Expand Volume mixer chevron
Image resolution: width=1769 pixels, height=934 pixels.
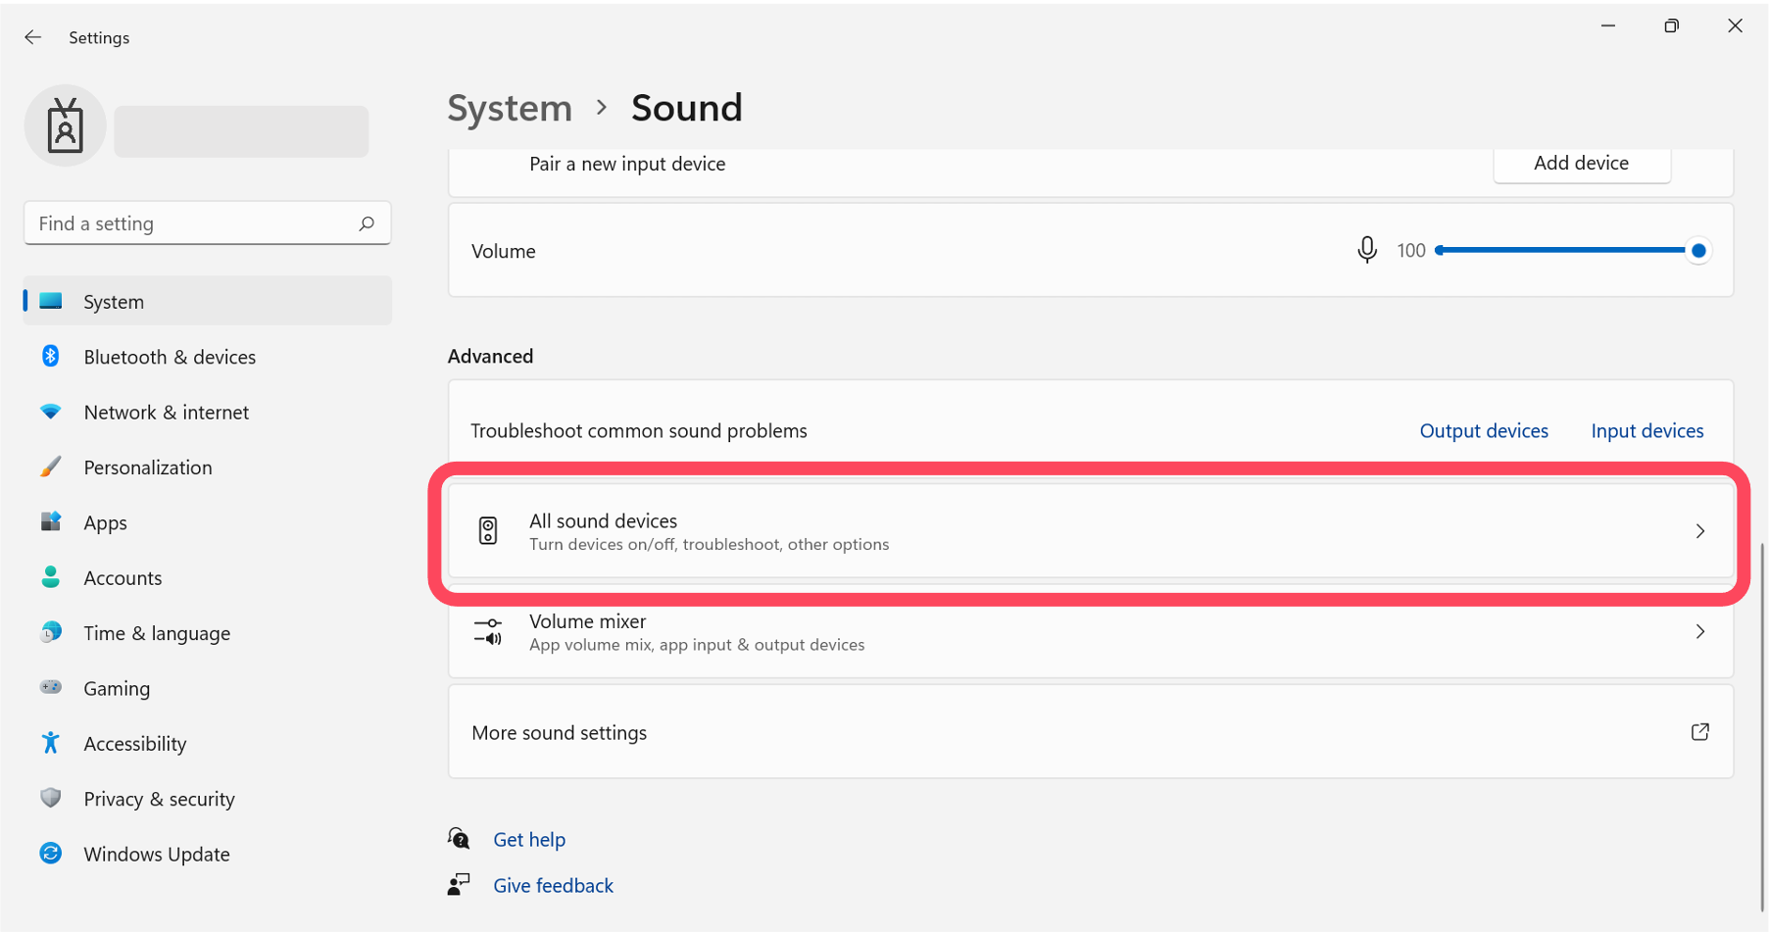point(1700,631)
